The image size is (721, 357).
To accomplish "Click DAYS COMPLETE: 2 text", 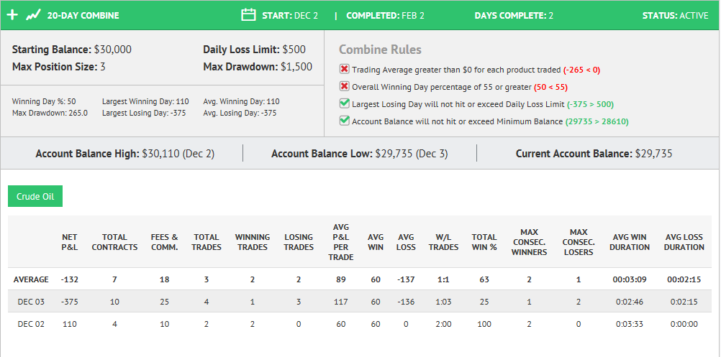I will [514, 16].
